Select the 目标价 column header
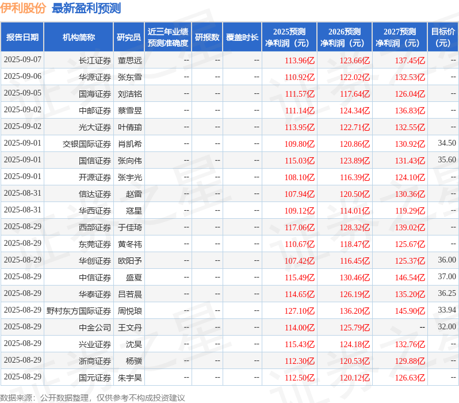The height and width of the screenshot is (403, 459). click(x=443, y=37)
